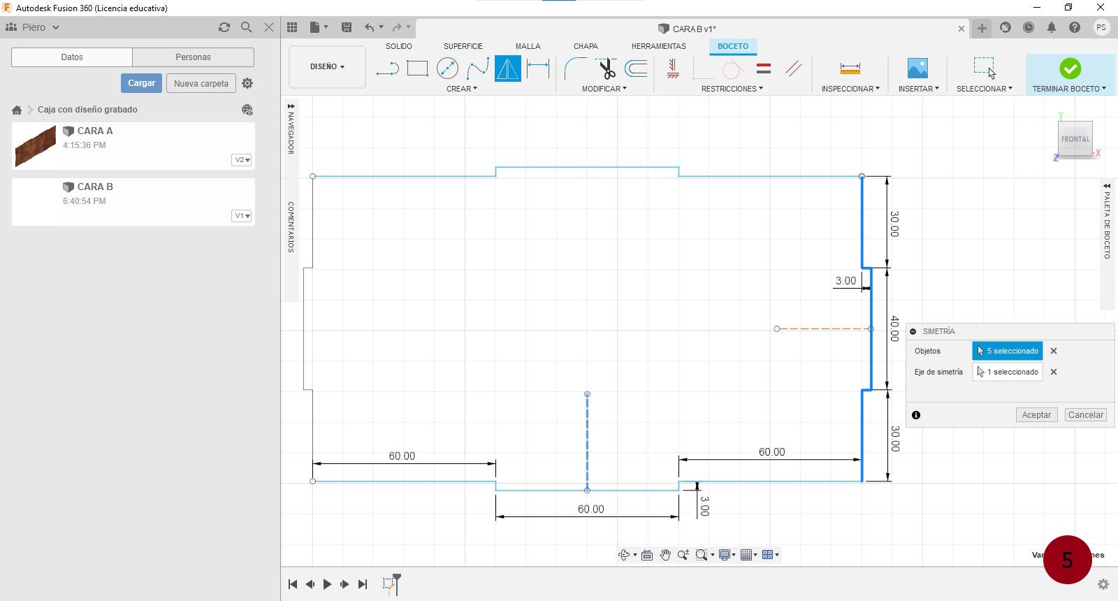Pick the Spline sketch tool
Image resolution: width=1118 pixels, height=601 pixels.
click(477, 68)
